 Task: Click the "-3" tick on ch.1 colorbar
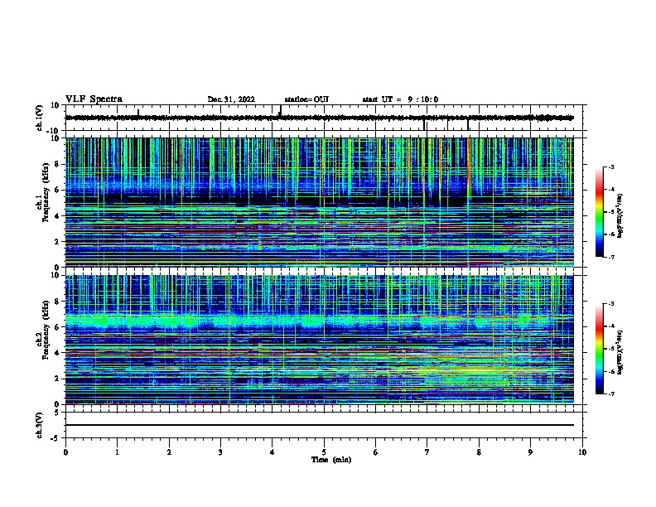610,167
